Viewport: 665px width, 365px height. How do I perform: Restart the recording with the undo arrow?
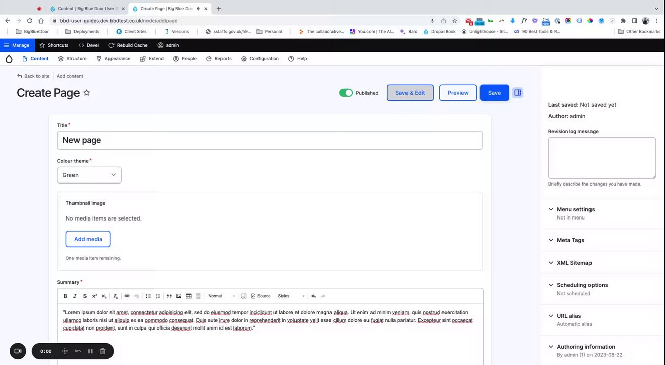[x=78, y=351]
